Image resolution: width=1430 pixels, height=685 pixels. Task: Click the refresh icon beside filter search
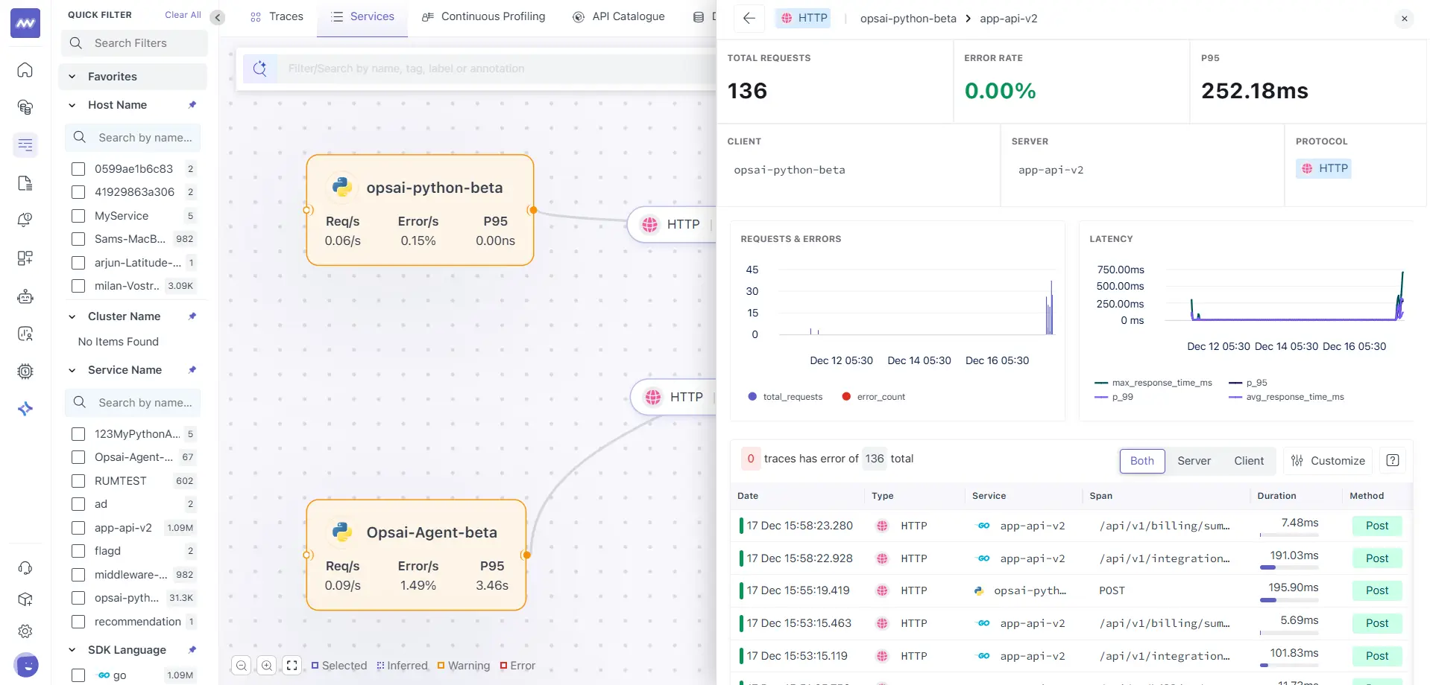coord(259,68)
